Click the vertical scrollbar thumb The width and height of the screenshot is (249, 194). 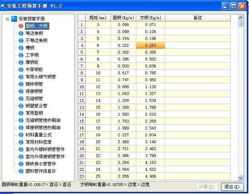(240, 24)
